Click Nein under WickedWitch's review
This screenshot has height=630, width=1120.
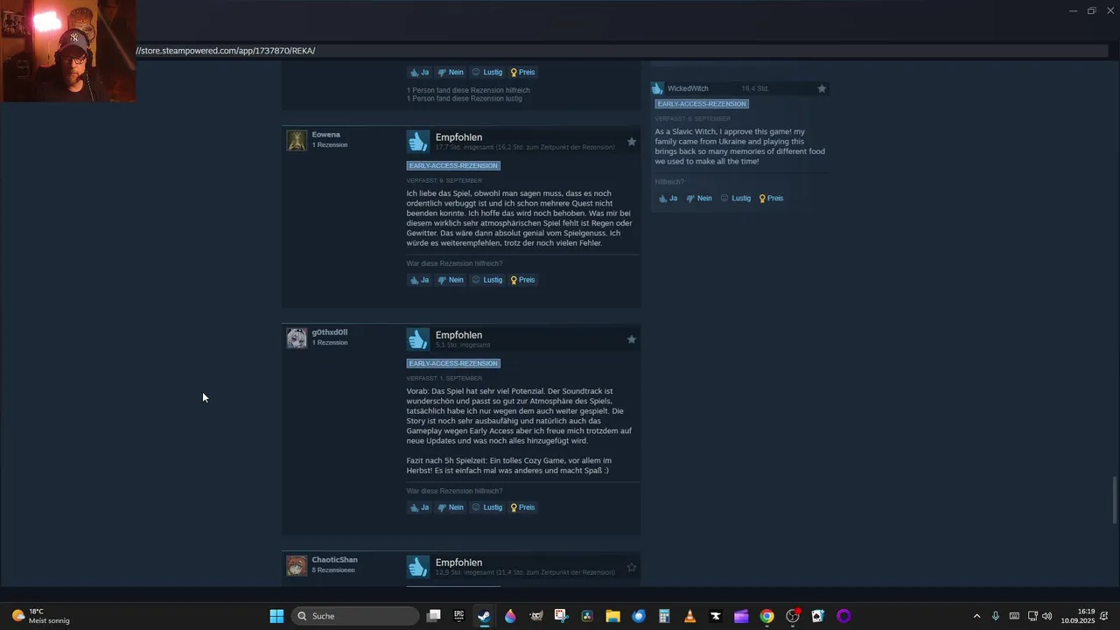pyautogui.click(x=699, y=199)
